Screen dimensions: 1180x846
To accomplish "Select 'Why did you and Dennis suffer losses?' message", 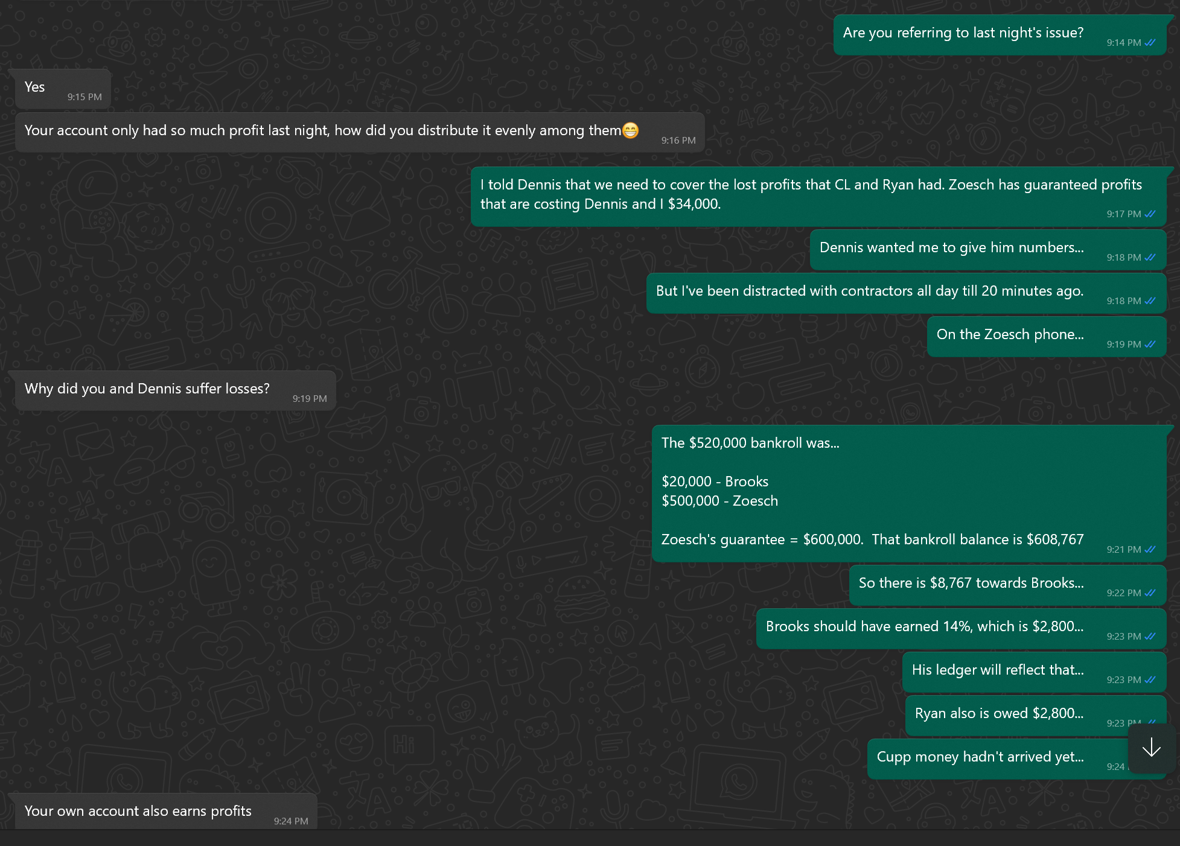I will click(176, 391).
